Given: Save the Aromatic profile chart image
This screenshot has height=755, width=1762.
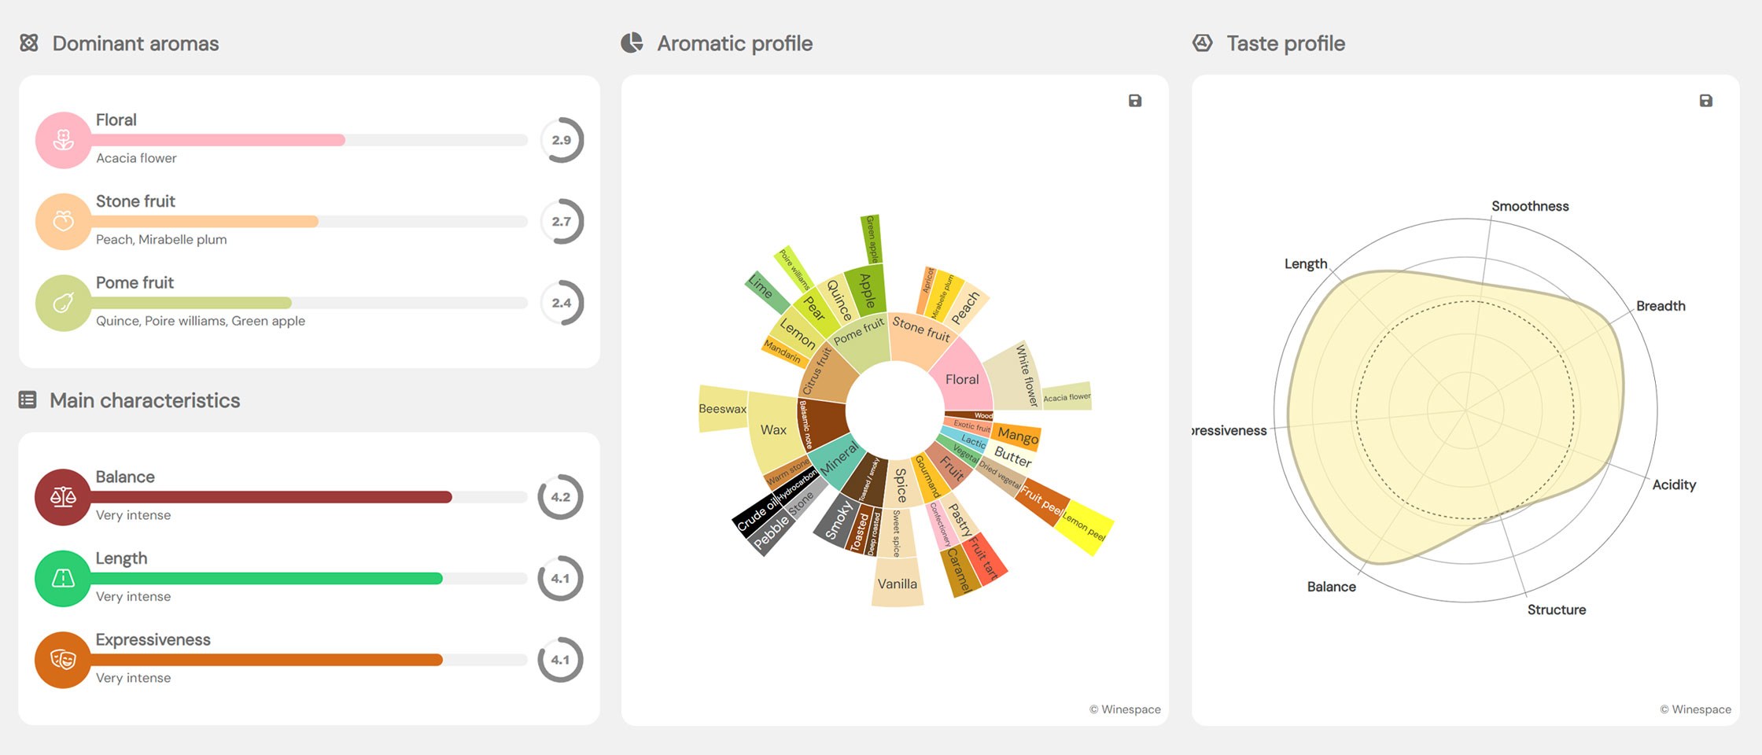Looking at the screenshot, I should [1135, 101].
